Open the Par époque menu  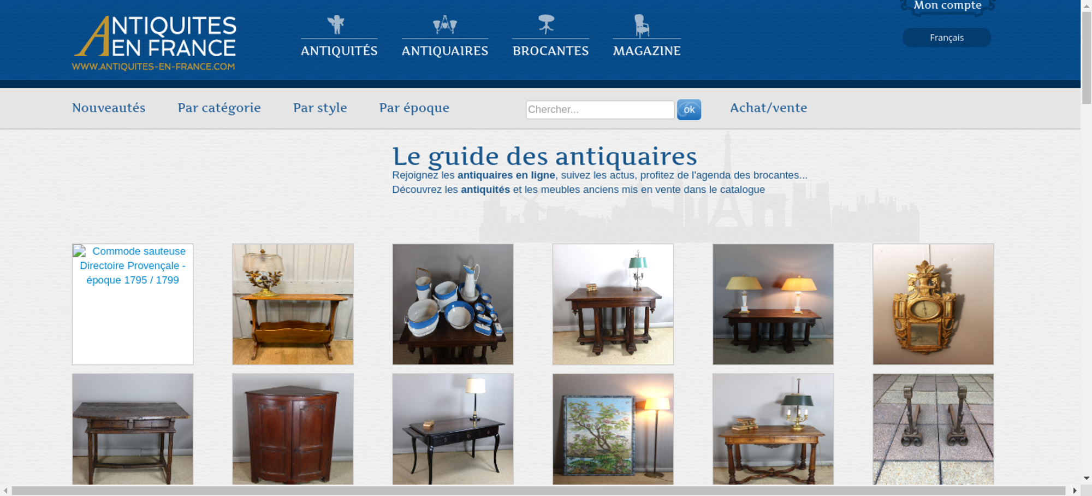tap(414, 108)
